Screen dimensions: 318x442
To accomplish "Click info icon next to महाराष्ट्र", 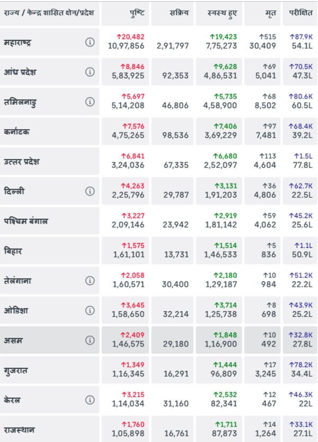I will click(90, 42).
